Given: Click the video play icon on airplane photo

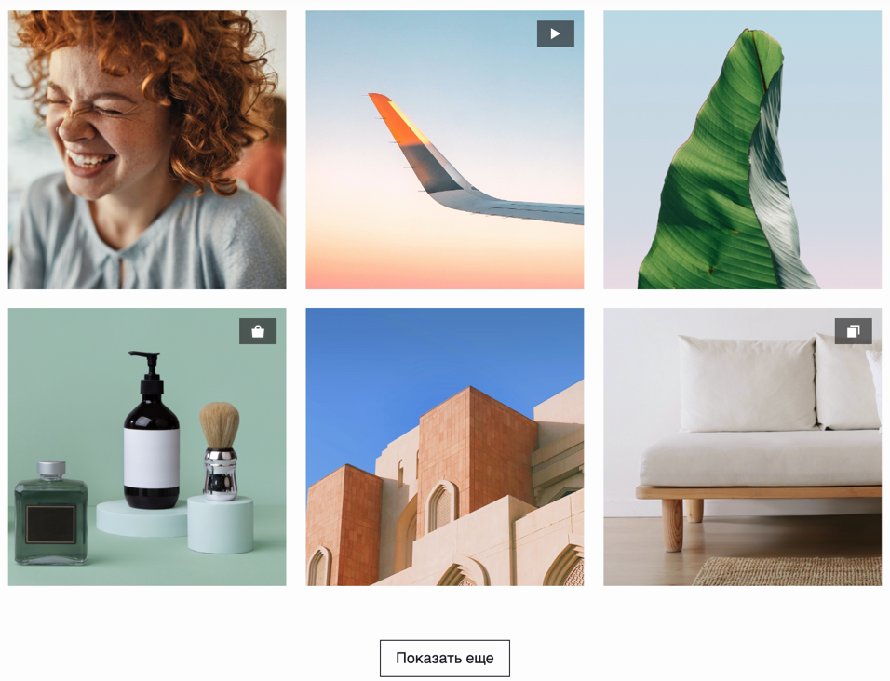Looking at the screenshot, I should pyautogui.click(x=555, y=33).
